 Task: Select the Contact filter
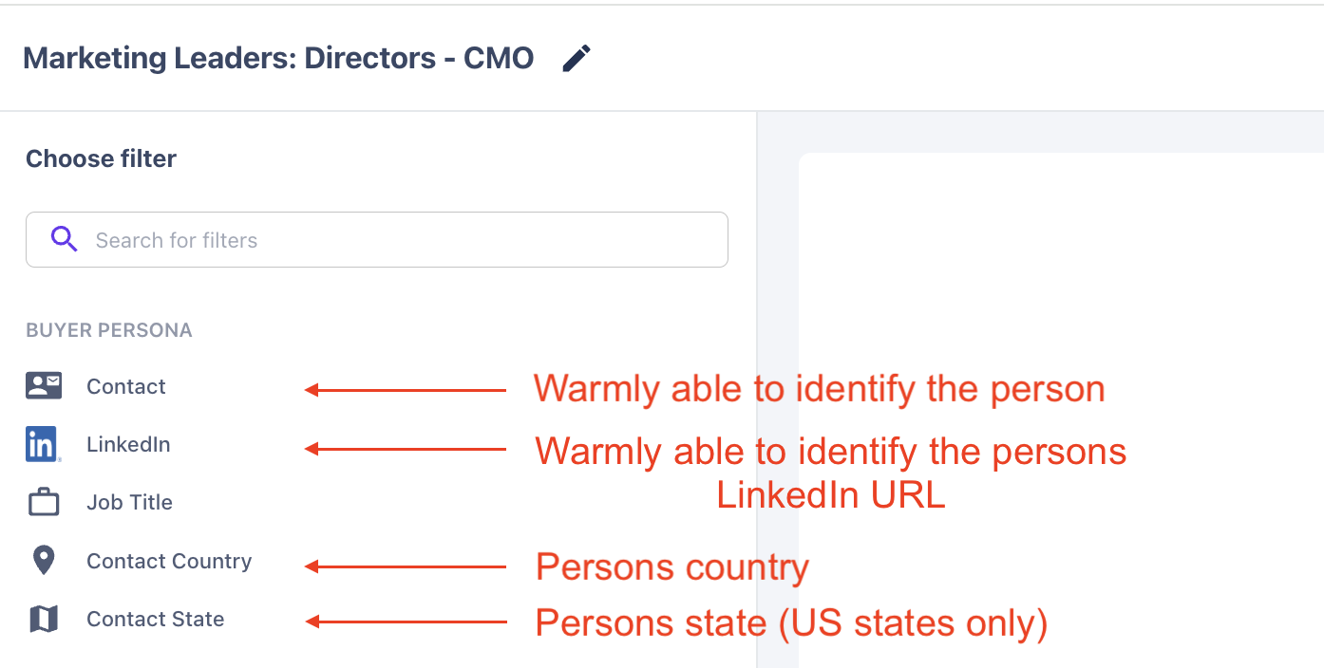click(x=126, y=386)
